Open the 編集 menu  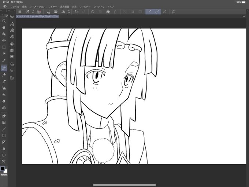(25, 7)
